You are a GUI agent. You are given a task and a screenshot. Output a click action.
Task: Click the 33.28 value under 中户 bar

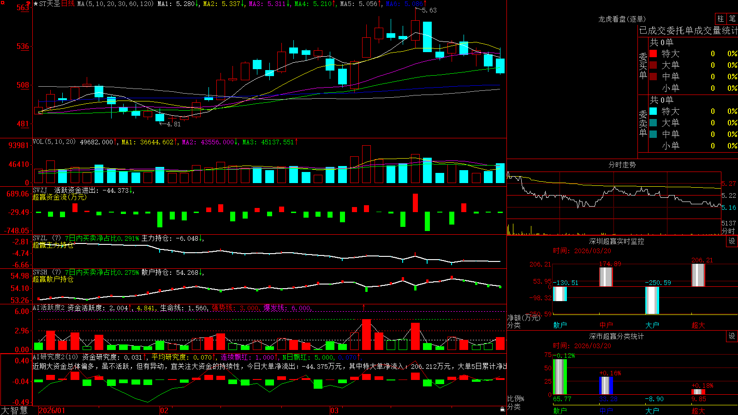pos(608,399)
